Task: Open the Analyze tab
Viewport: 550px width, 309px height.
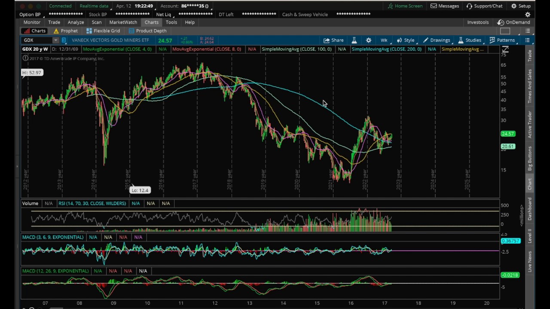Action: point(76,22)
